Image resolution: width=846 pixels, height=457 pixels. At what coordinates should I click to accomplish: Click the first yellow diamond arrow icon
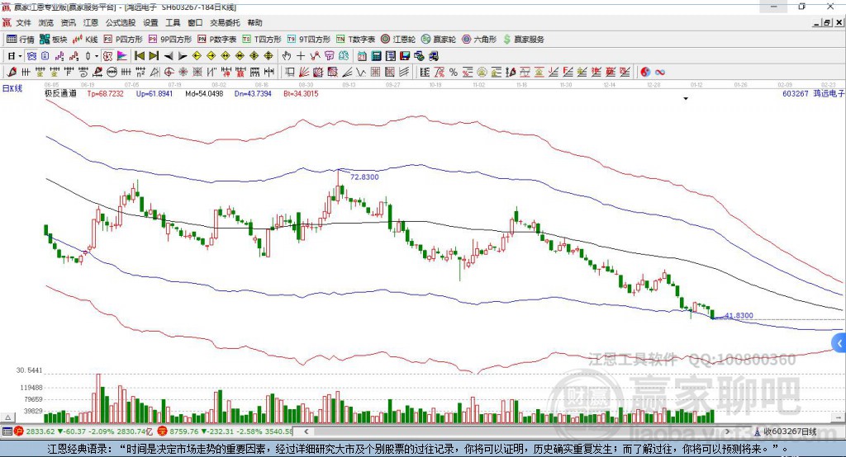(x=197, y=56)
